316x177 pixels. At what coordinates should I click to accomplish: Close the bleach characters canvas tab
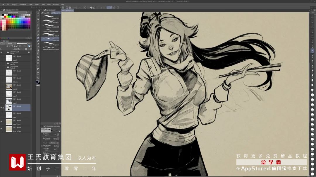click(x=73, y=10)
